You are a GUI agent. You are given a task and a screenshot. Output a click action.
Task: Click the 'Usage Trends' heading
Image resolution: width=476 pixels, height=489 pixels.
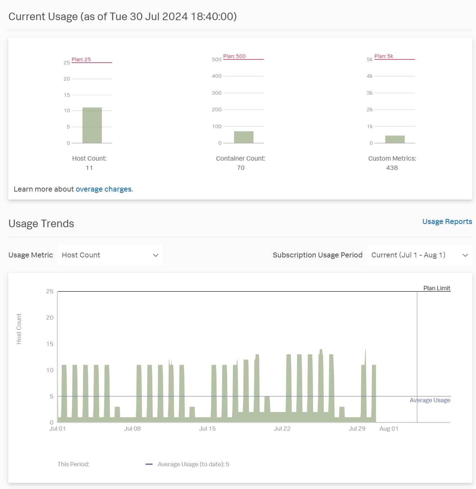coord(41,224)
